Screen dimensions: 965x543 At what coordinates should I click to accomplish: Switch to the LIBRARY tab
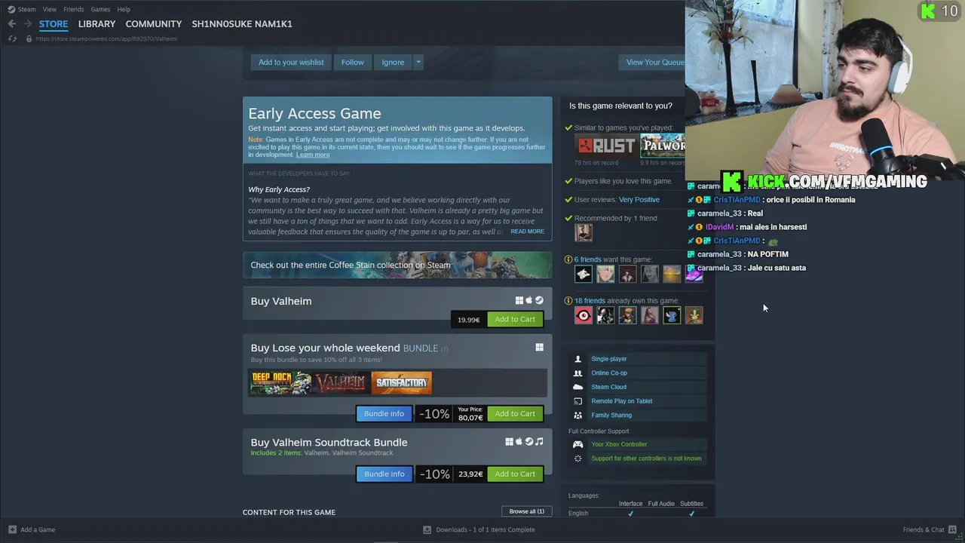click(x=96, y=24)
